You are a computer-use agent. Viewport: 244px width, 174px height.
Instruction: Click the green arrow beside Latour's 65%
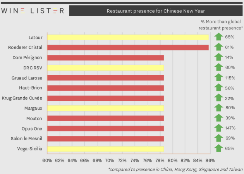click(219, 37)
